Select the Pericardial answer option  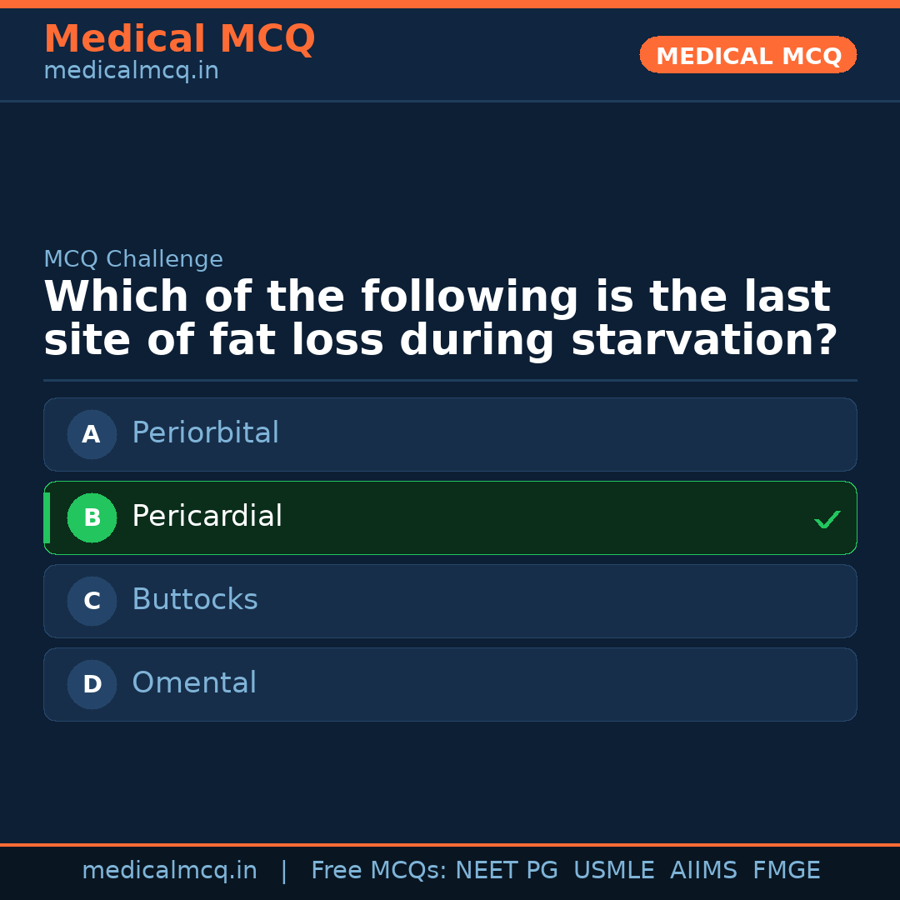(x=450, y=517)
